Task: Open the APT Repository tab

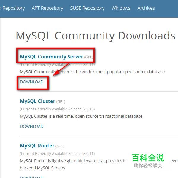Action: pyautogui.click(x=47, y=8)
